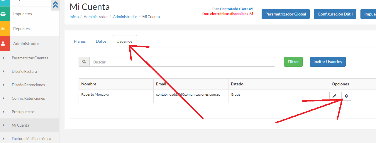
Task: Click first Administrador breadcrumb link
Action: pos(96,17)
